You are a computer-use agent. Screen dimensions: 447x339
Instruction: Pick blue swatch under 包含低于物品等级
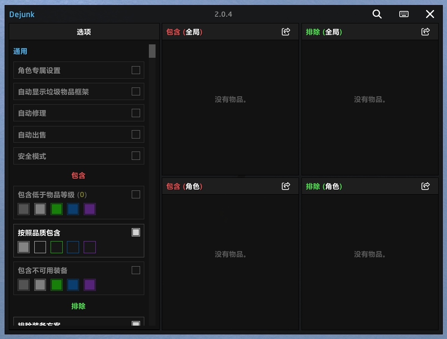tap(73, 209)
